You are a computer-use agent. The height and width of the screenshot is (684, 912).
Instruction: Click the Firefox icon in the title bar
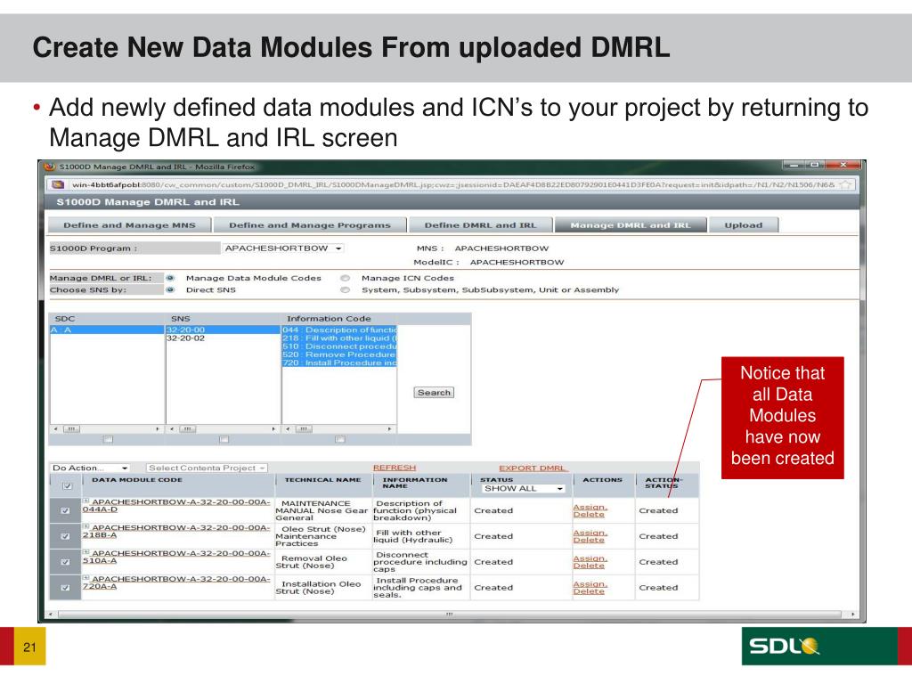pyautogui.click(x=50, y=167)
